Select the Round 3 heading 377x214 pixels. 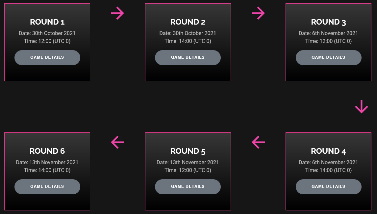328,22
